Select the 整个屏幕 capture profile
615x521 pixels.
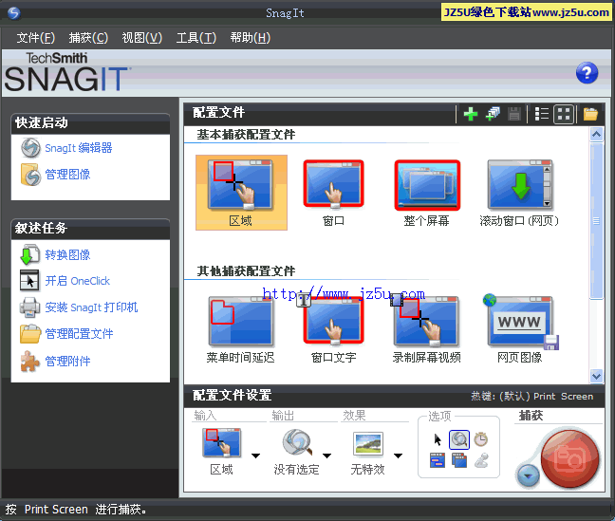click(x=427, y=193)
